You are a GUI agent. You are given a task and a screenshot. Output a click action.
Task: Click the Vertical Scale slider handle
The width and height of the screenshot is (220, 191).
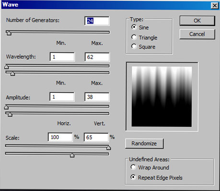(72, 155)
